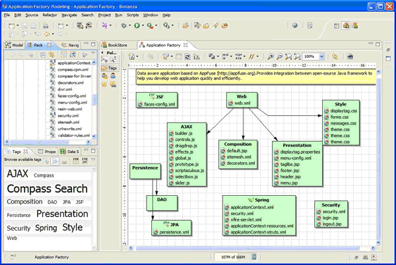Select faces-config.xml in the package tree
Screen dimensions: 396x265
[69, 96]
